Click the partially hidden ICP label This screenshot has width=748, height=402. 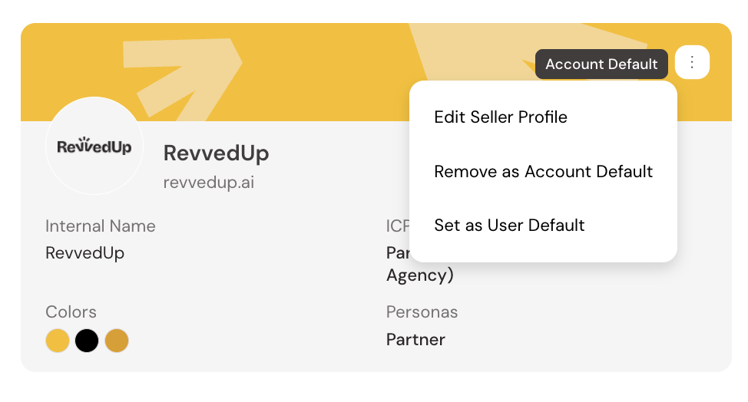[x=397, y=226]
